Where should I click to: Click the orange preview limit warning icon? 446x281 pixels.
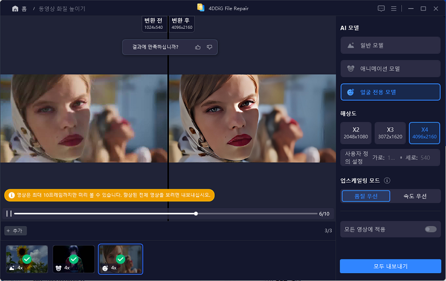[12, 195]
